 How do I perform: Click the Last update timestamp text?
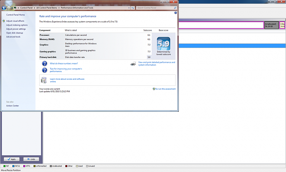[55, 92]
